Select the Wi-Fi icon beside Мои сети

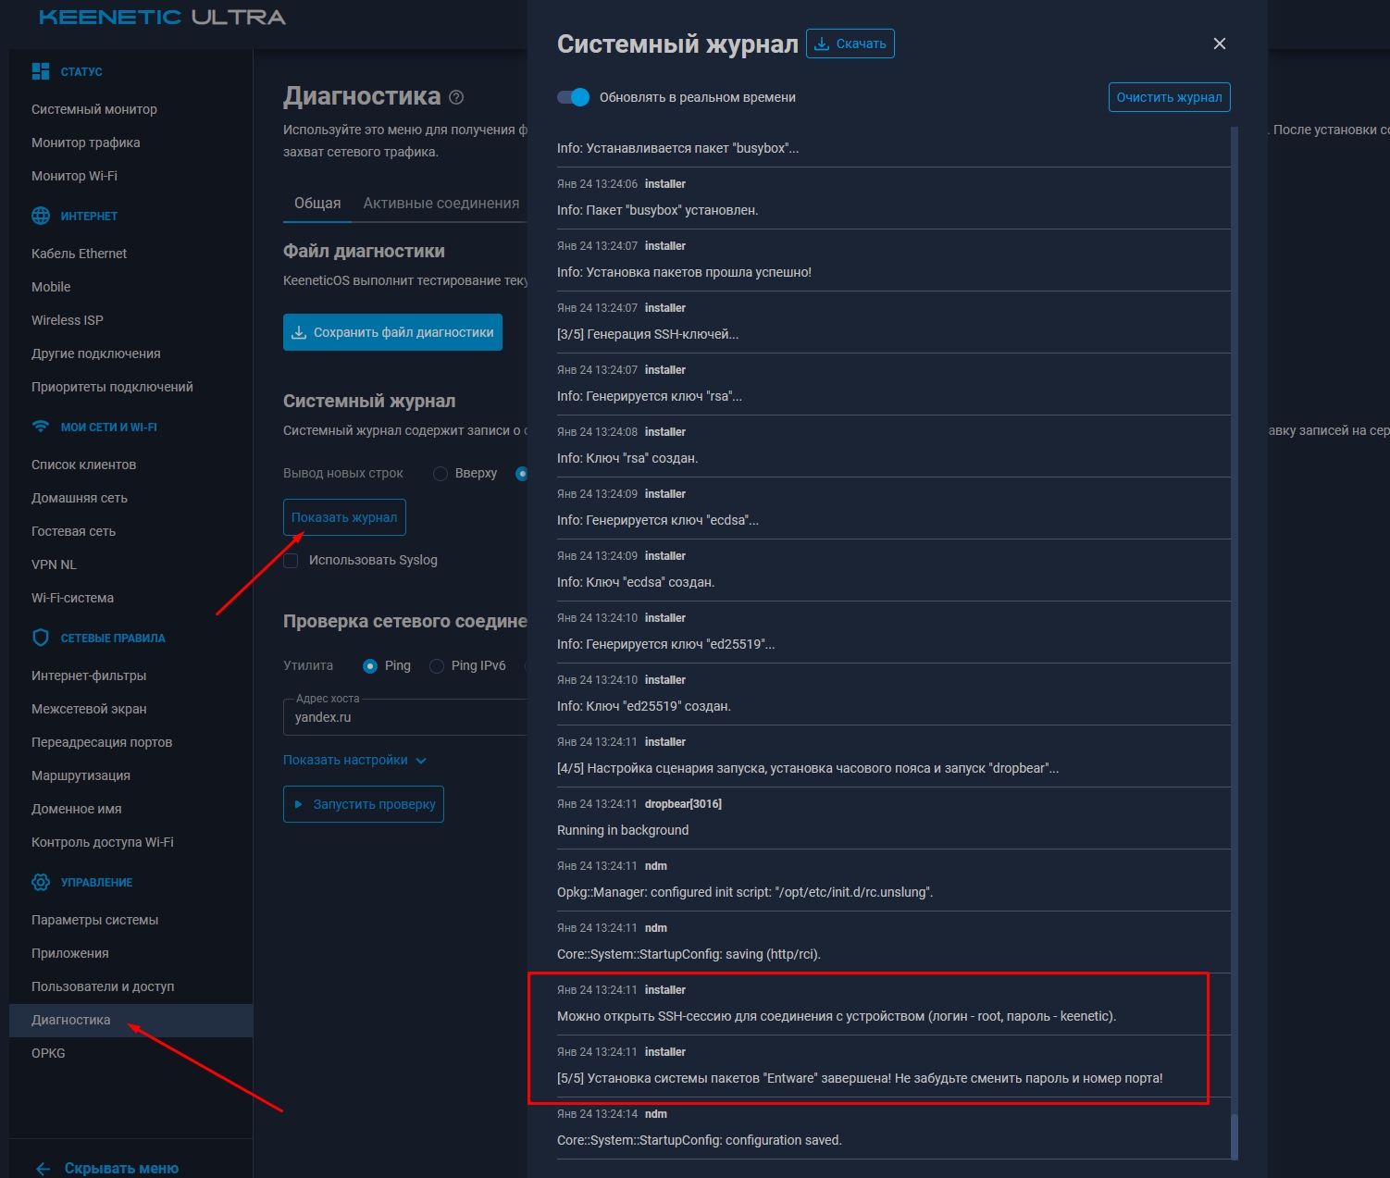[x=40, y=426]
